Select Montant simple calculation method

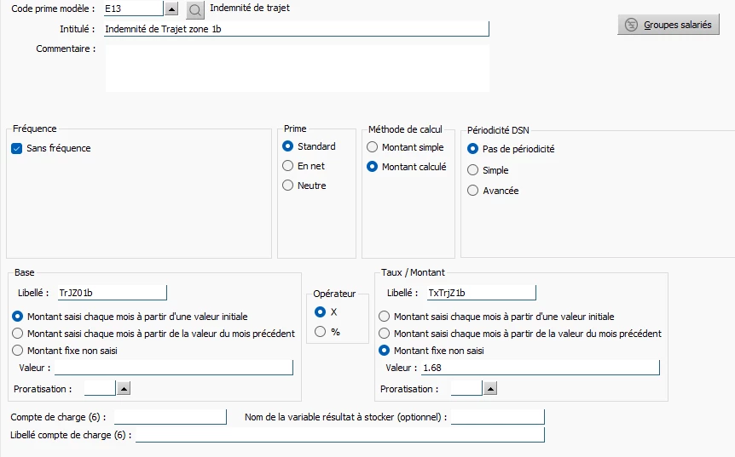(x=373, y=147)
